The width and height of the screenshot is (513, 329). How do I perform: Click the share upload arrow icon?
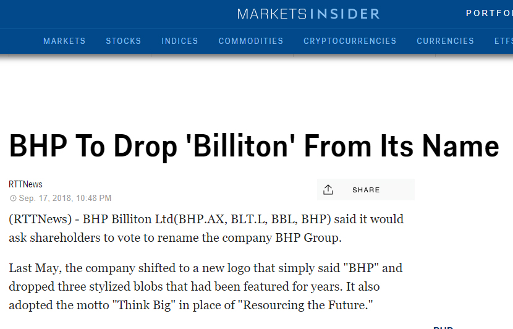point(328,190)
